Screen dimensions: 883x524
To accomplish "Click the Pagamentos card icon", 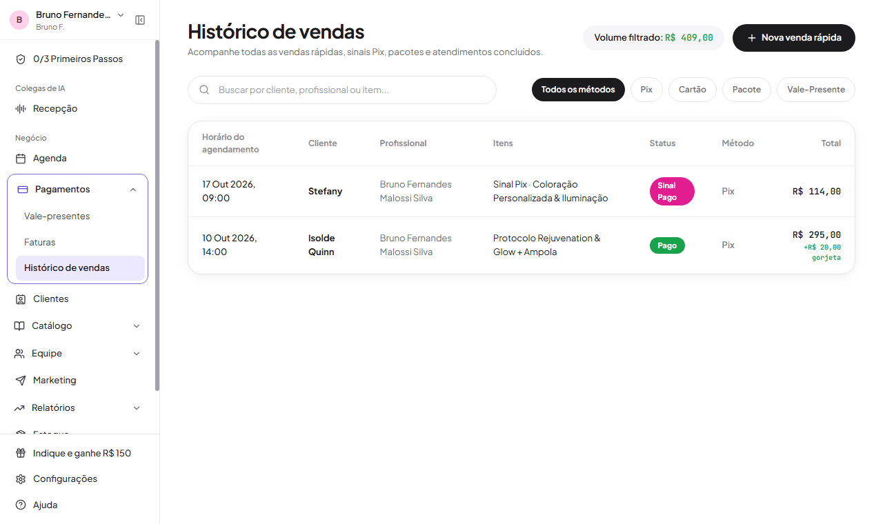I will [23, 190].
